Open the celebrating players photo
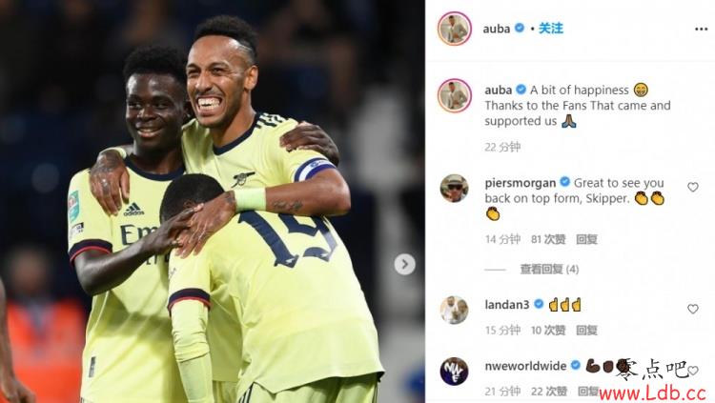 pos(212,202)
